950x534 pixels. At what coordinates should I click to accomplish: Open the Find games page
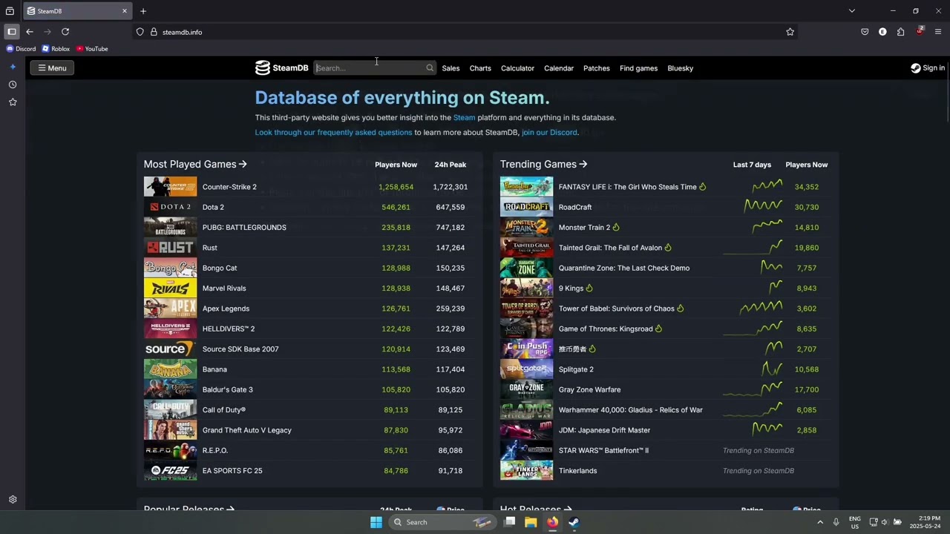[638, 68]
